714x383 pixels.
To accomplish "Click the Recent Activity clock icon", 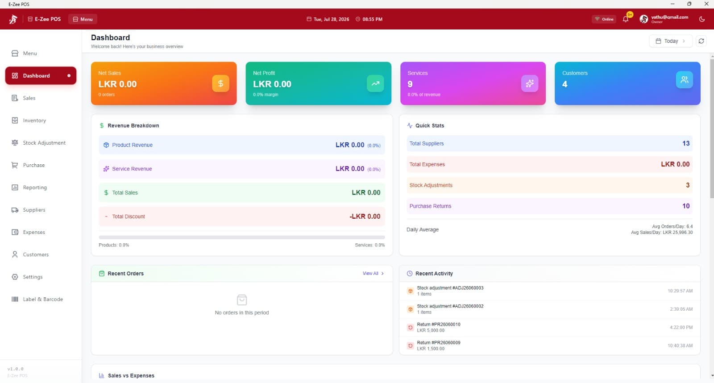I will coord(410,274).
